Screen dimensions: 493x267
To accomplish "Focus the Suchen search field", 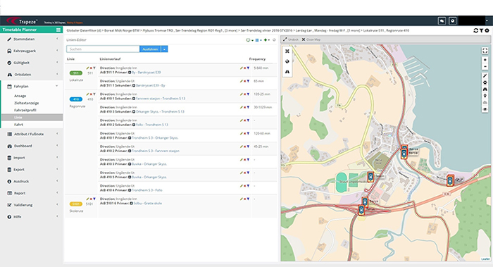I will coord(103,49).
